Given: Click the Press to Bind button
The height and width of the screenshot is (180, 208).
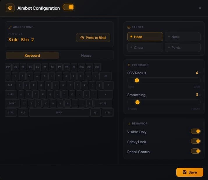Looking at the screenshot, I should point(93,38).
